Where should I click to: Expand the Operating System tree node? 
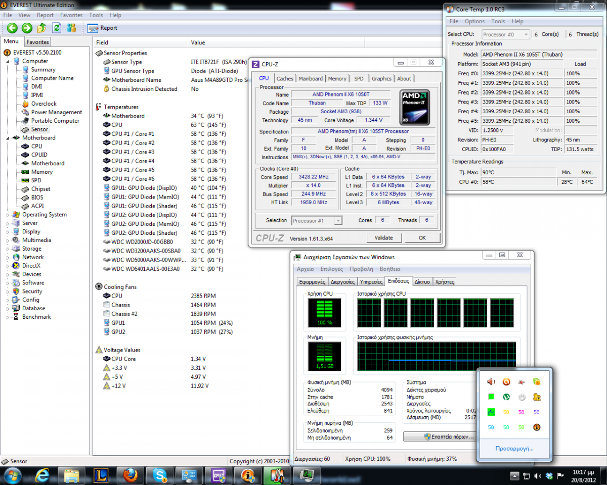click(x=9, y=215)
